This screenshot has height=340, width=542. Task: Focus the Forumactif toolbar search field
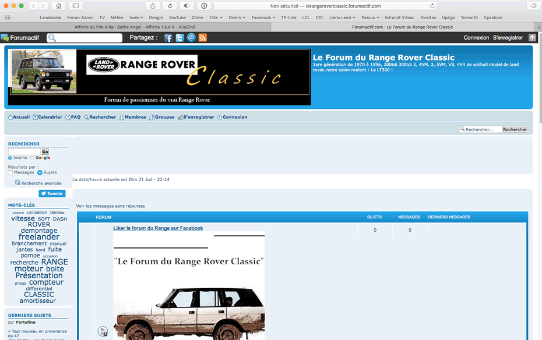pos(85,38)
